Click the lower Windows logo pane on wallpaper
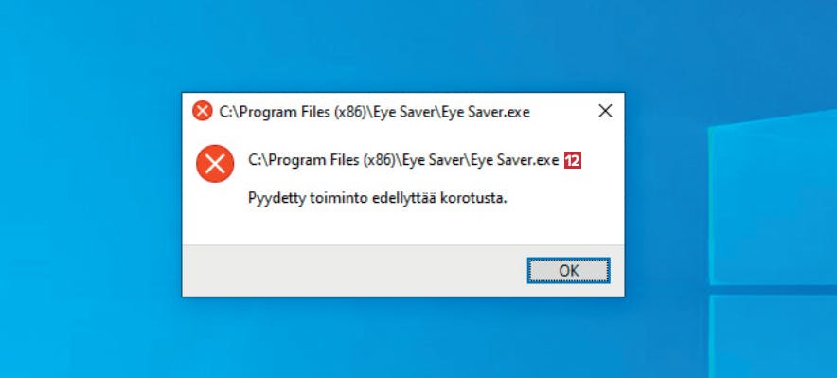Viewport: 837px width, 378px height. [773, 336]
